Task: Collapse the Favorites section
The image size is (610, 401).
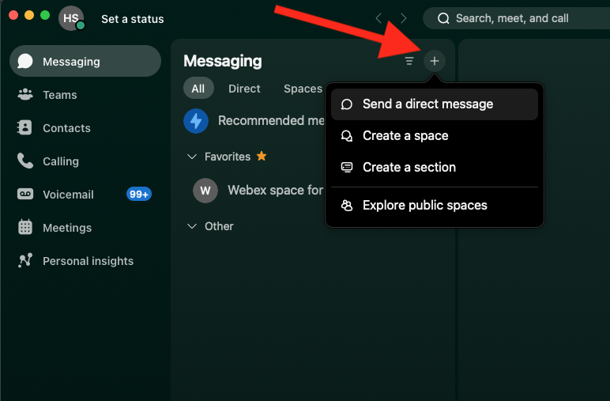Action: coord(192,157)
